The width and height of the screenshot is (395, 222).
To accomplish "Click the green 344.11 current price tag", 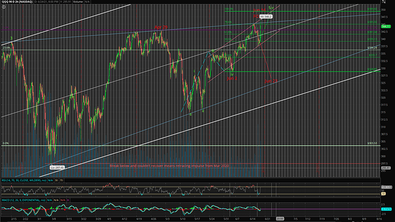I will click(386, 26).
